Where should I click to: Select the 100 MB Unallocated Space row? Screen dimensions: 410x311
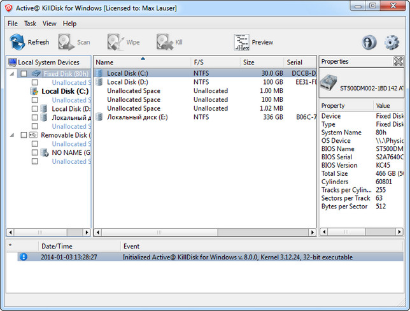(205, 99)
